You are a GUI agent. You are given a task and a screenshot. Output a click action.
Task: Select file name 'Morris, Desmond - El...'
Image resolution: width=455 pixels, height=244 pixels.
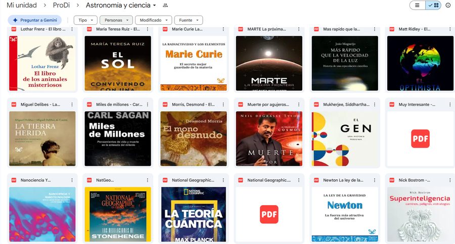(193, 105)
